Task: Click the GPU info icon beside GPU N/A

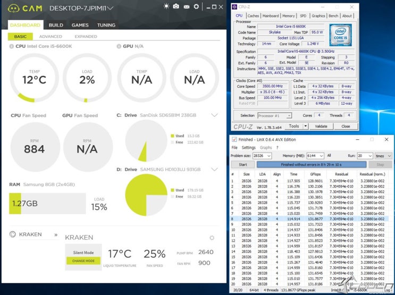Action: click(119, 46)
